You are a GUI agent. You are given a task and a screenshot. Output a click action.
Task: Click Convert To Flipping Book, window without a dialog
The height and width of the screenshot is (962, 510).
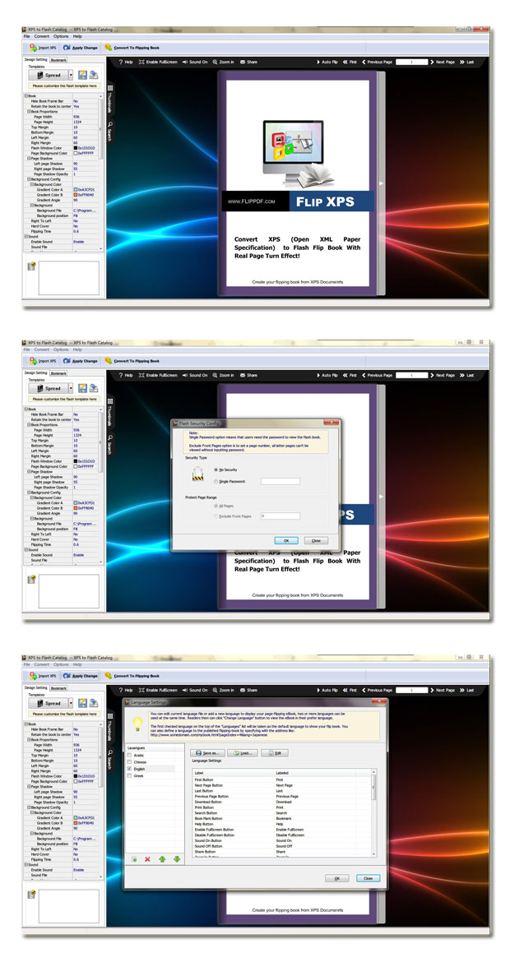(132, 47)
